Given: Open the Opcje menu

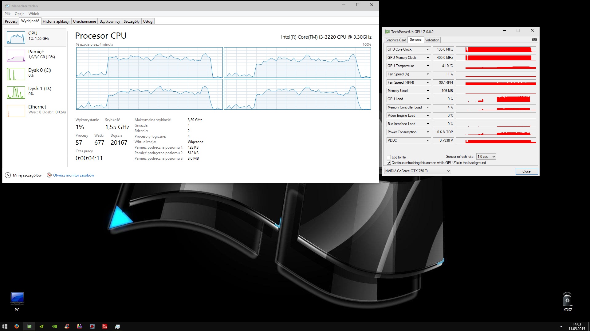Looking at the screenshot, I should (x=19, y=14).
